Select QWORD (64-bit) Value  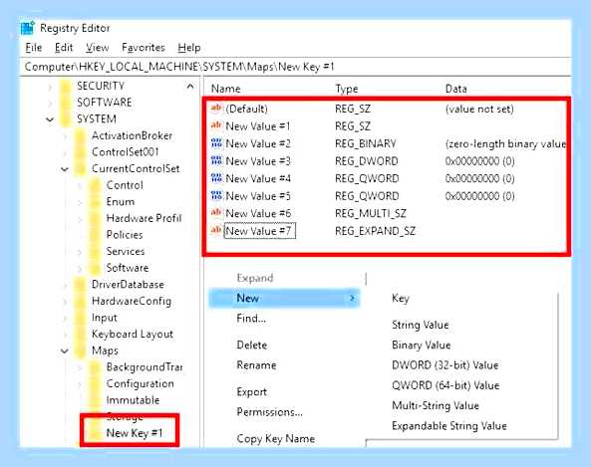445,385
